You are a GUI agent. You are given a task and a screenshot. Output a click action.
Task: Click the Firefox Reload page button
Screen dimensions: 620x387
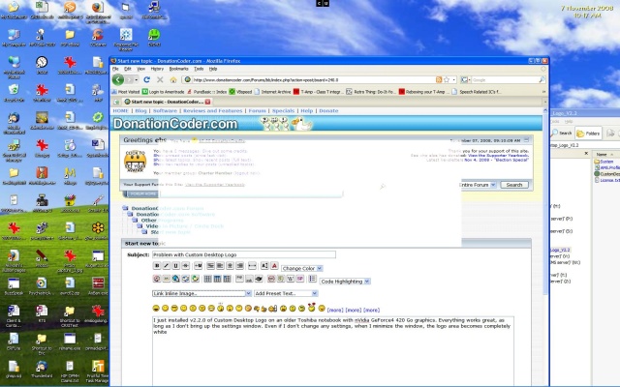(x=148, y=80)
